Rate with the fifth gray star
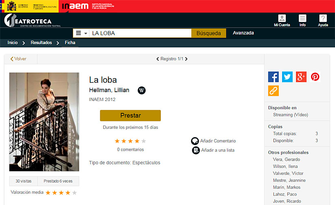The width and height of the screenshot is (335, 205). click(x=144, y=141)
